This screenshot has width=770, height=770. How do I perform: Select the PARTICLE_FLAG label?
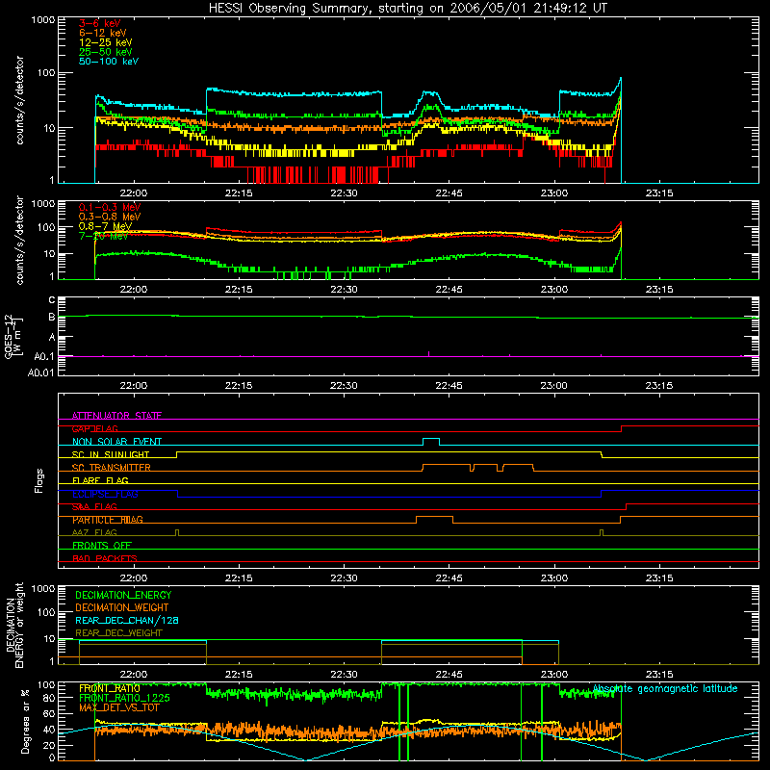click(108, 520)
